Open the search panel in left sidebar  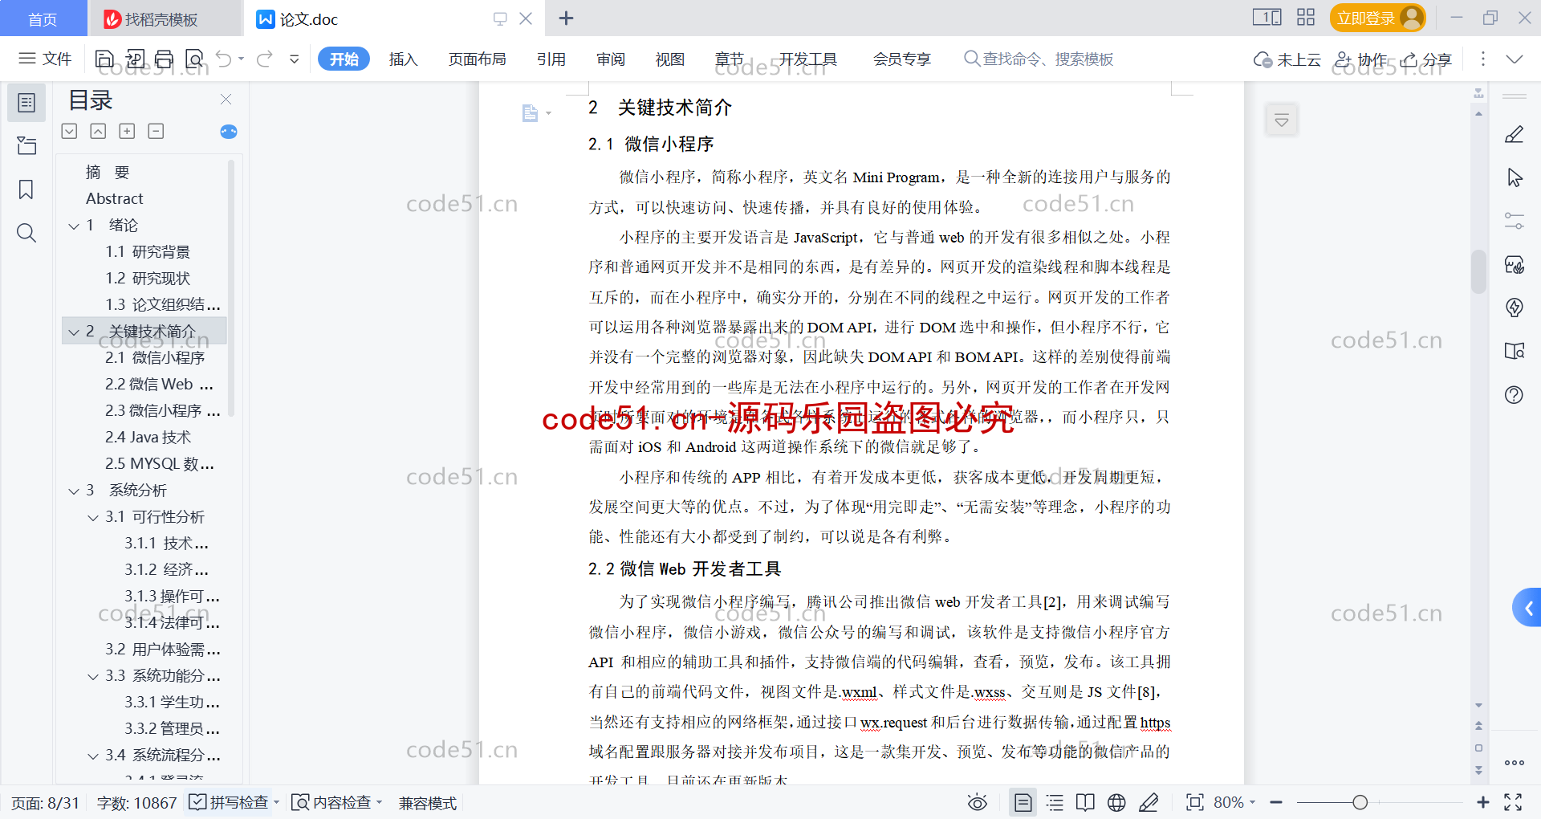pos(26,233)
